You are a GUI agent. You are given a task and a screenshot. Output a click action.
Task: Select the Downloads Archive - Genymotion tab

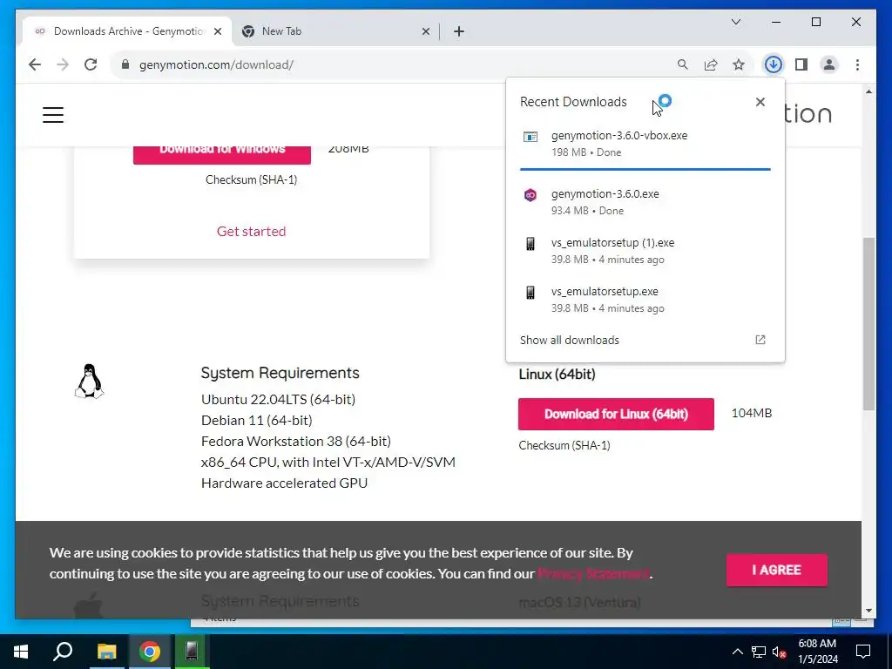coord(128,31)
